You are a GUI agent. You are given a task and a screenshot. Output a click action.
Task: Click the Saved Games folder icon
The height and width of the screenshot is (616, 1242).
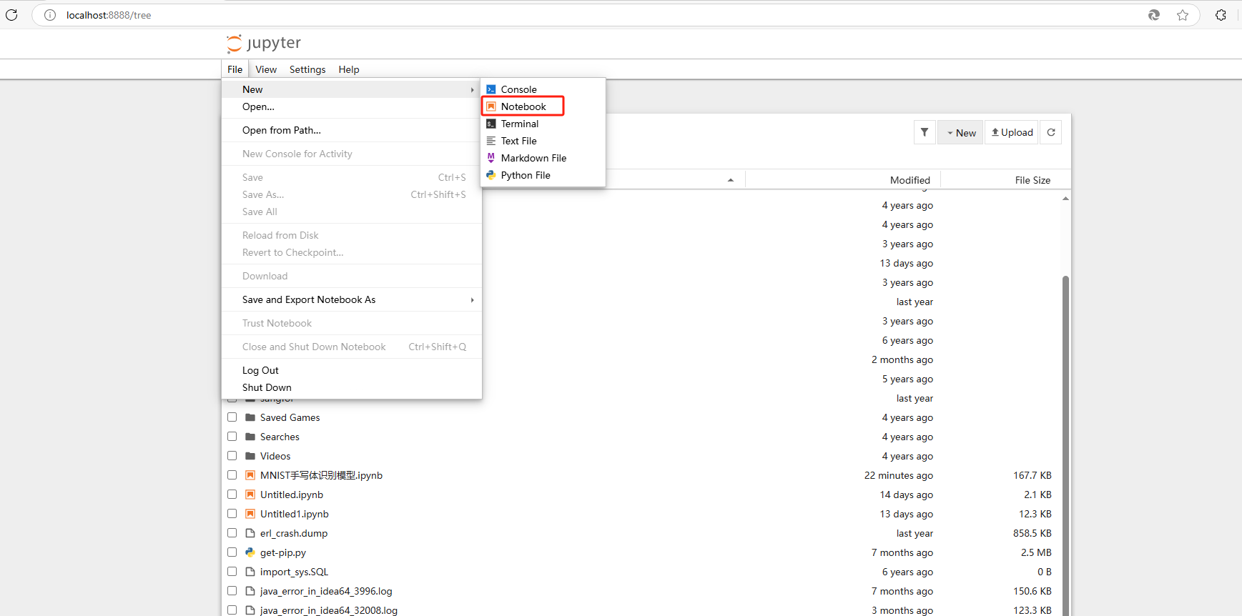250,417
